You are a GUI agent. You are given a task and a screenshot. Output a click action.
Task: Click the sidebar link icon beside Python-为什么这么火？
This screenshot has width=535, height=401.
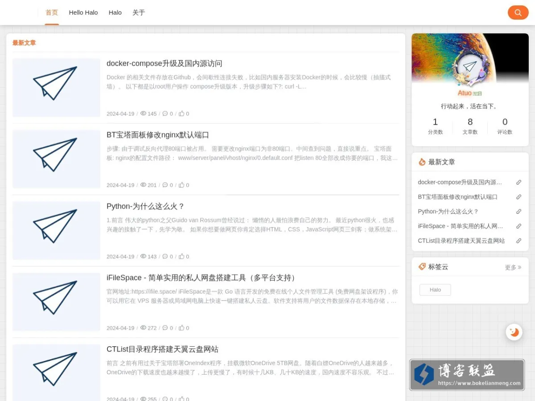(x=519, y=212)
